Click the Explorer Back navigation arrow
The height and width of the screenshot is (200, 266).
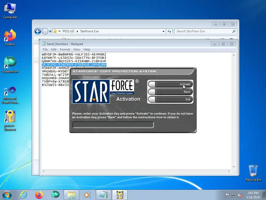pos(38,31)
